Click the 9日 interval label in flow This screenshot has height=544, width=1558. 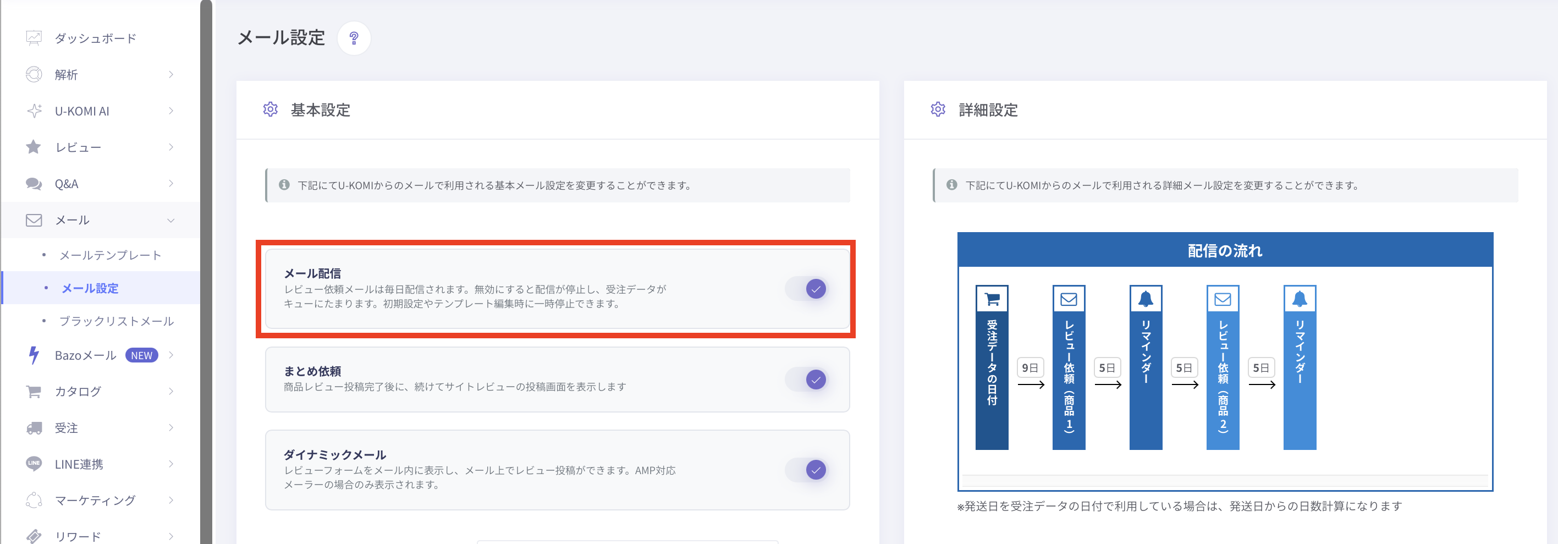[x=1030, y=368]
